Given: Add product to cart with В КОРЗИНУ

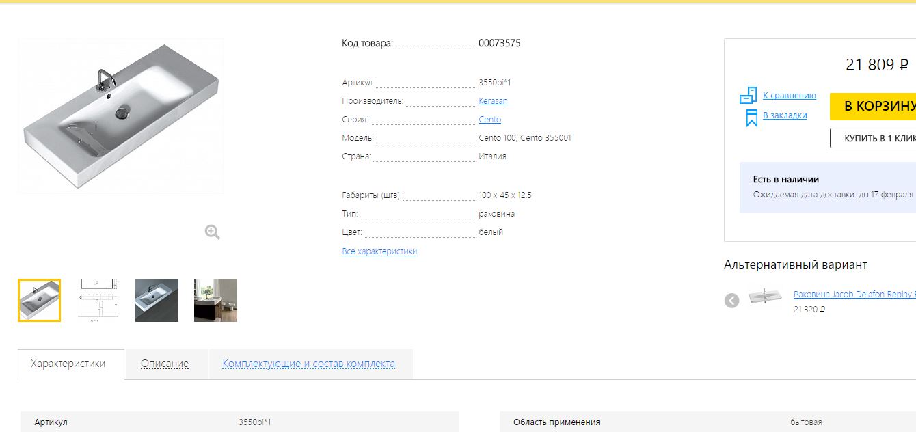Looking at the screenshot, I should pos(873,106).
